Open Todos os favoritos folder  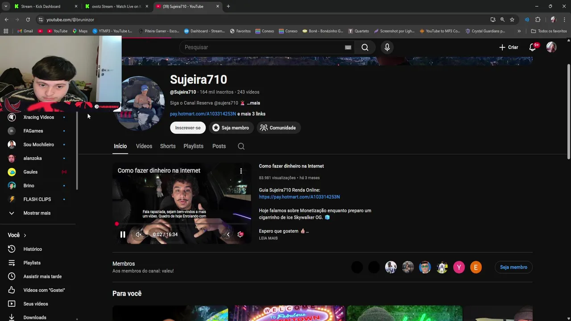tap(549, 31)
